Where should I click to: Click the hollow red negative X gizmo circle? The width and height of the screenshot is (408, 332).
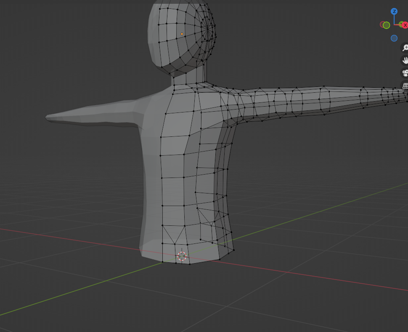[382, 25]
